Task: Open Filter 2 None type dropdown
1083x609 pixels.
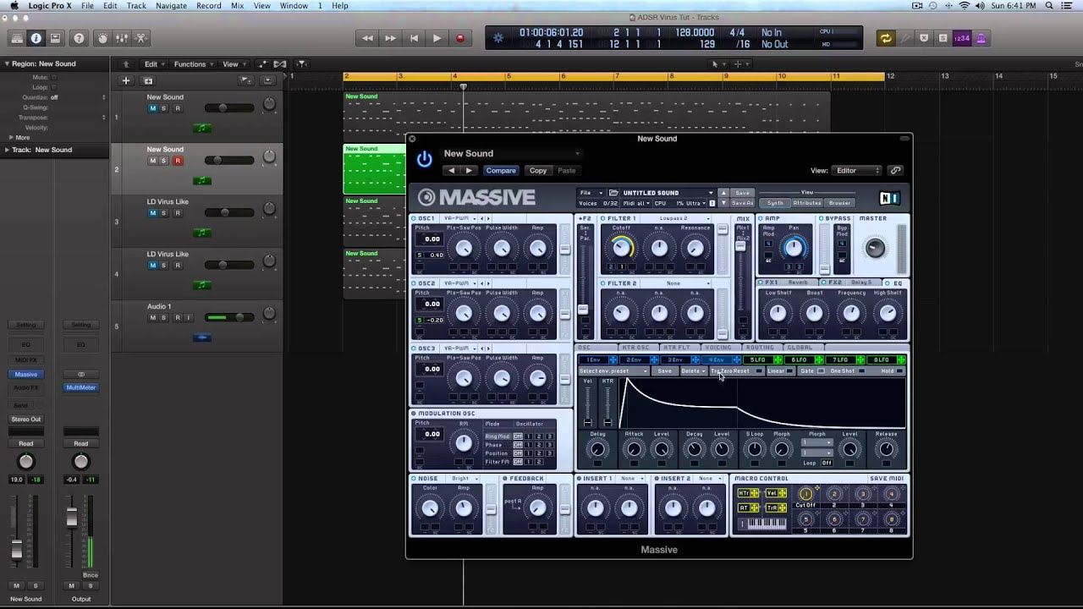Action: pyautogui.click(x=677, y=283)
